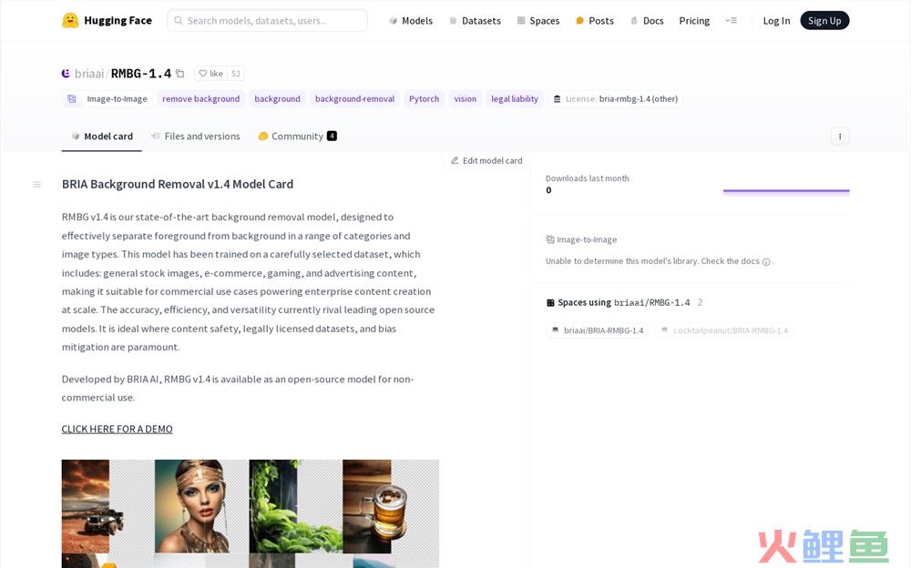Click the 'Downloads last month' label
The width and height of the screenshot is (911, 568).
point(588,178)
